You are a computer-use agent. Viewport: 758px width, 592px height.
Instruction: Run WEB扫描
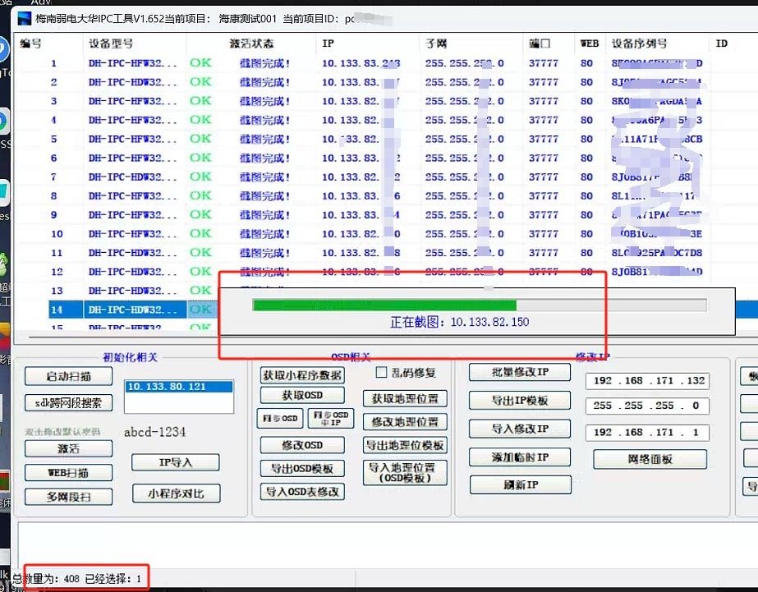(68, 473)
